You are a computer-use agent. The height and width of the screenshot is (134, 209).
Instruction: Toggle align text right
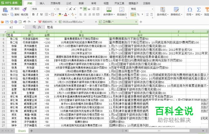pos(89,14)
